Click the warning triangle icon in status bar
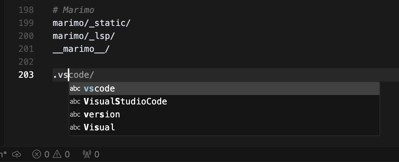This screenshot has height=162, width=399. pos(57,154)
